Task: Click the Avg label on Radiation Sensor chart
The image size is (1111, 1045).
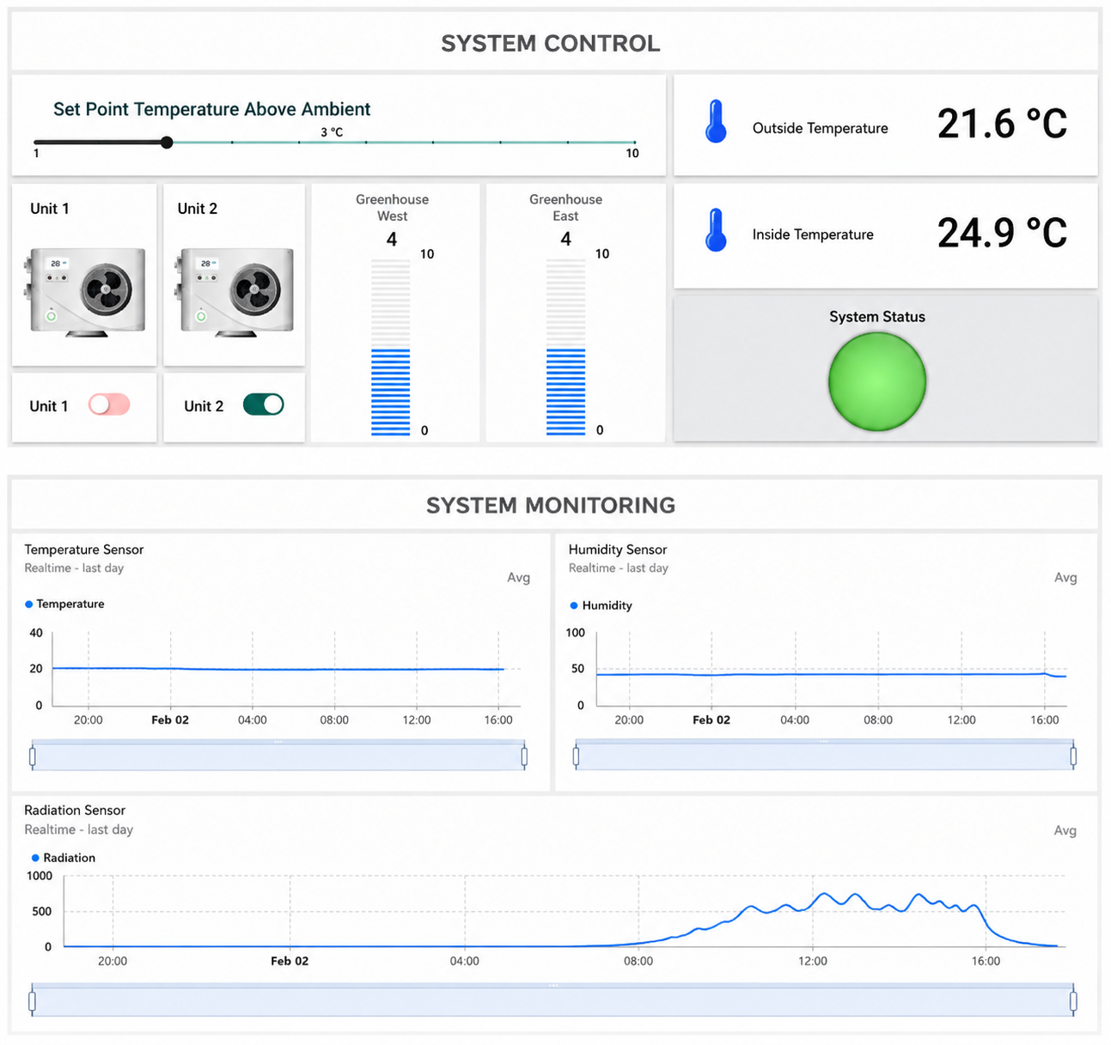Action: 1065,830
